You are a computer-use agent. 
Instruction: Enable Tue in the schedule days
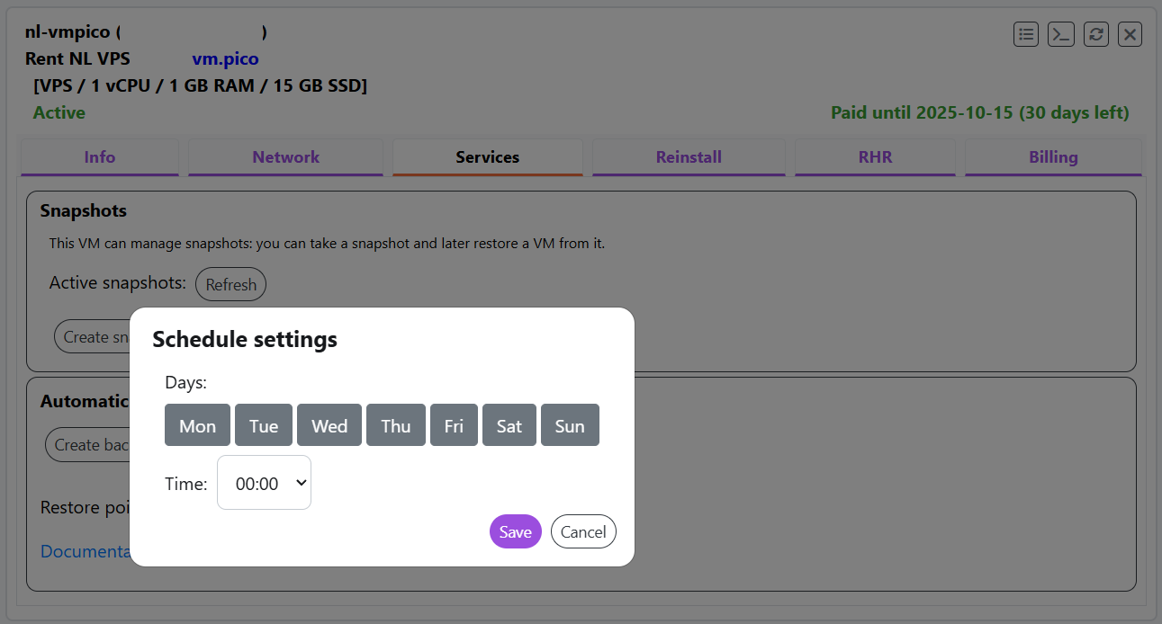coord(264,425)
